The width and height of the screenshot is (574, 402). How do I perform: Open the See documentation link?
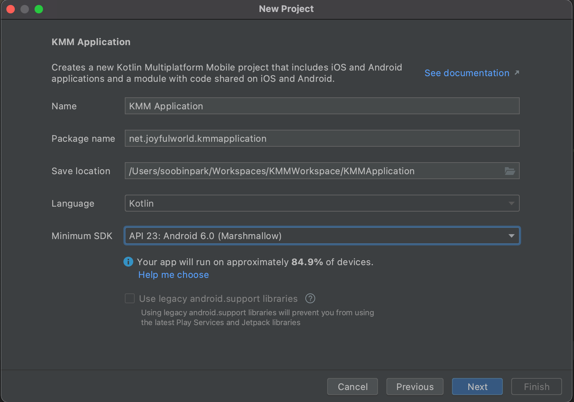[x=466, y=73]
